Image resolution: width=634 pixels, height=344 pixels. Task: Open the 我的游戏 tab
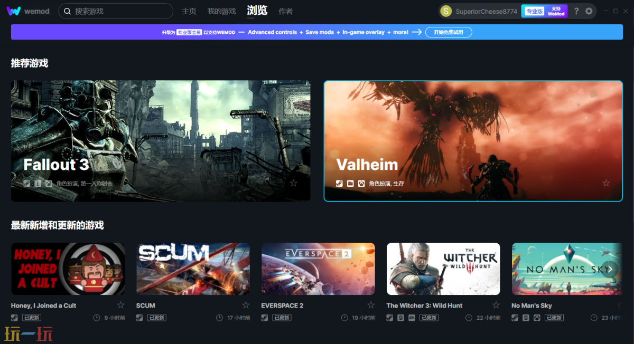tap(221, 11)
